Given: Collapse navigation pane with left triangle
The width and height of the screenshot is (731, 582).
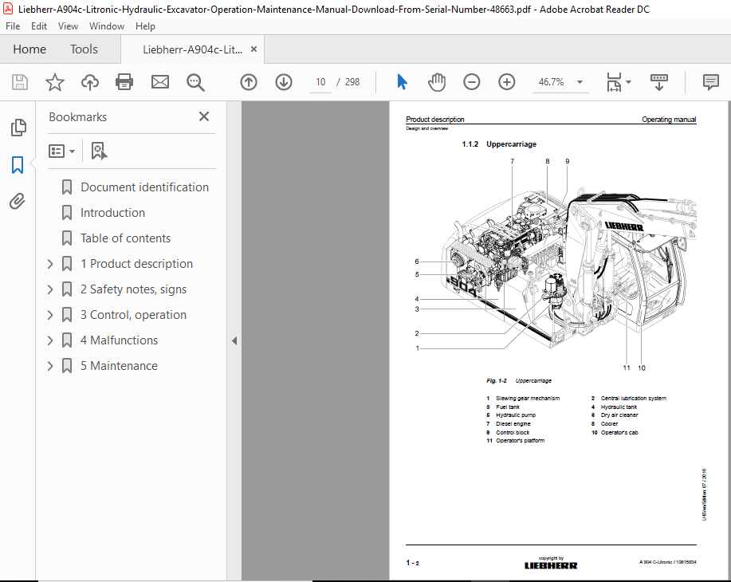Looking at the screenshot, I should click(x=234, y=341).
